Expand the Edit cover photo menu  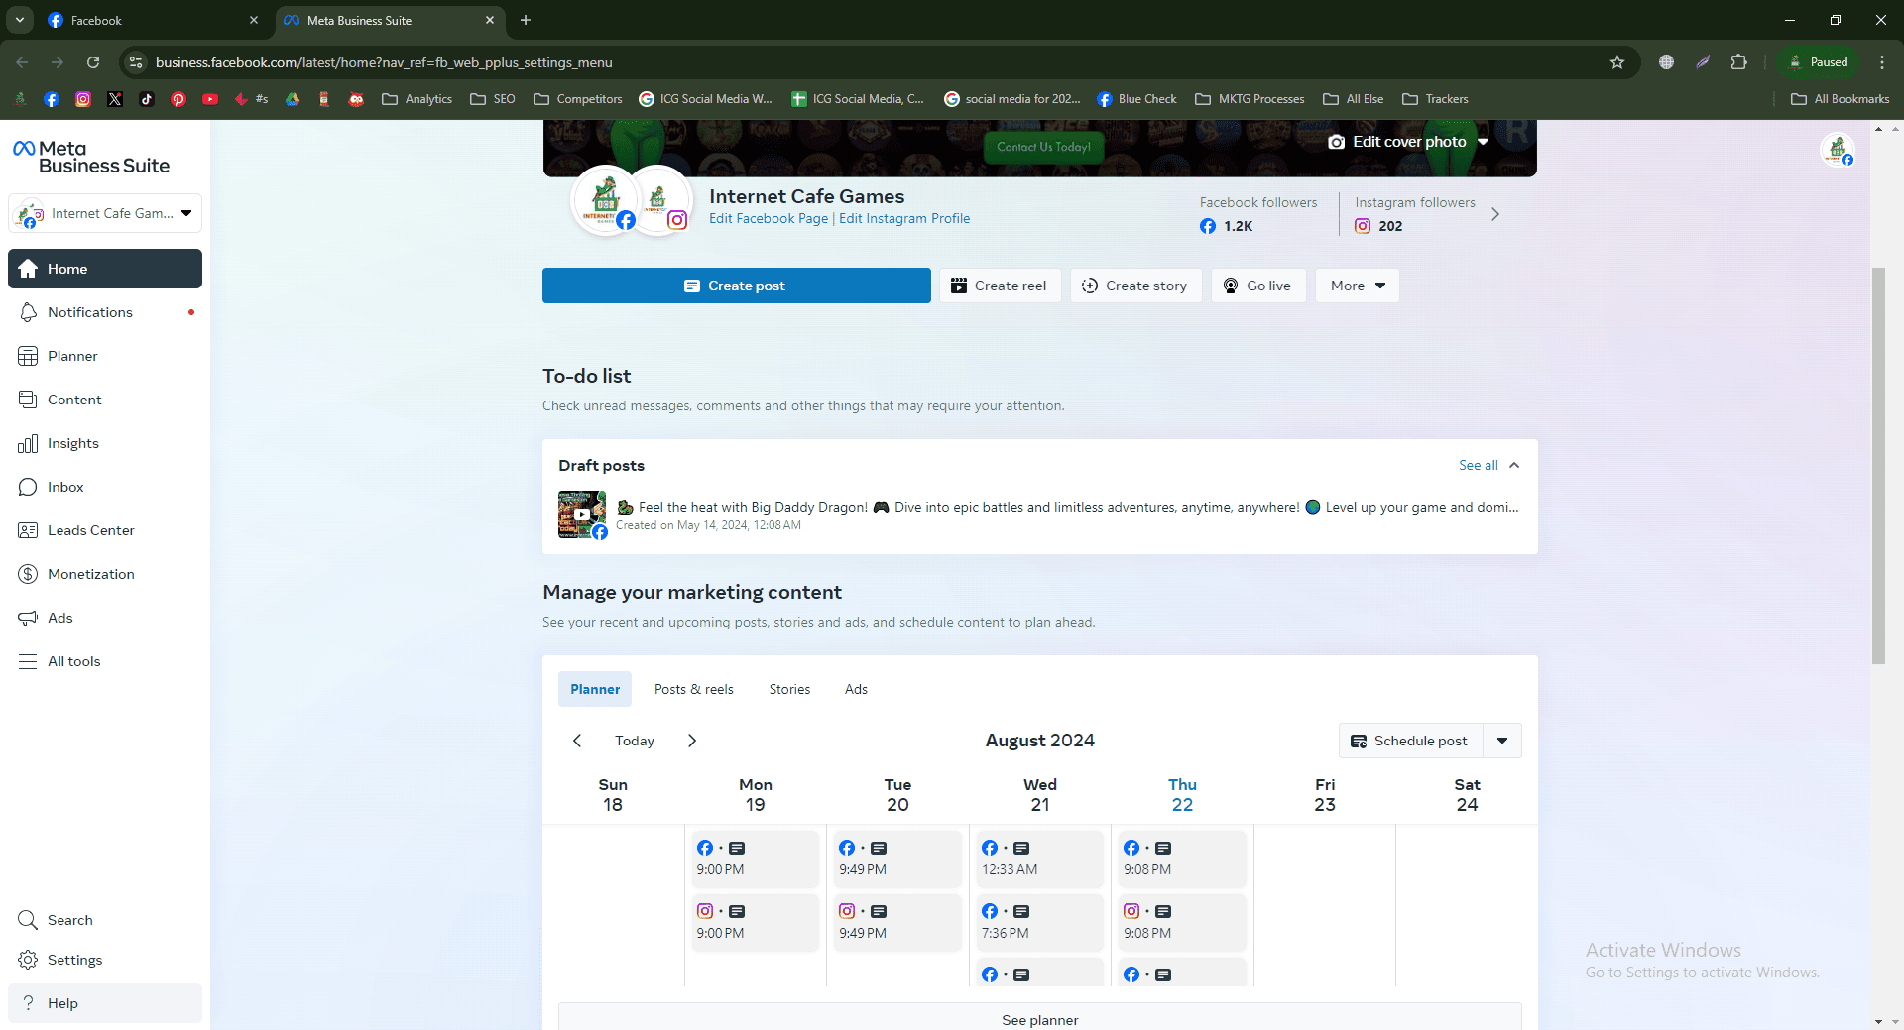(1408, 142)
